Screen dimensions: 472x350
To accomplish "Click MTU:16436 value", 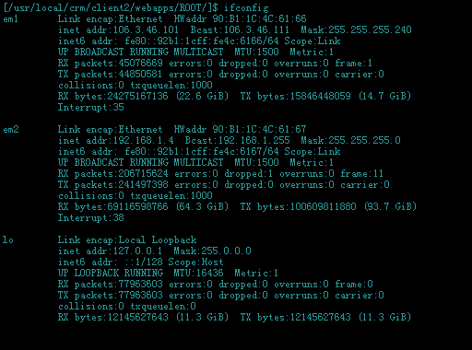I will (198, 273).
